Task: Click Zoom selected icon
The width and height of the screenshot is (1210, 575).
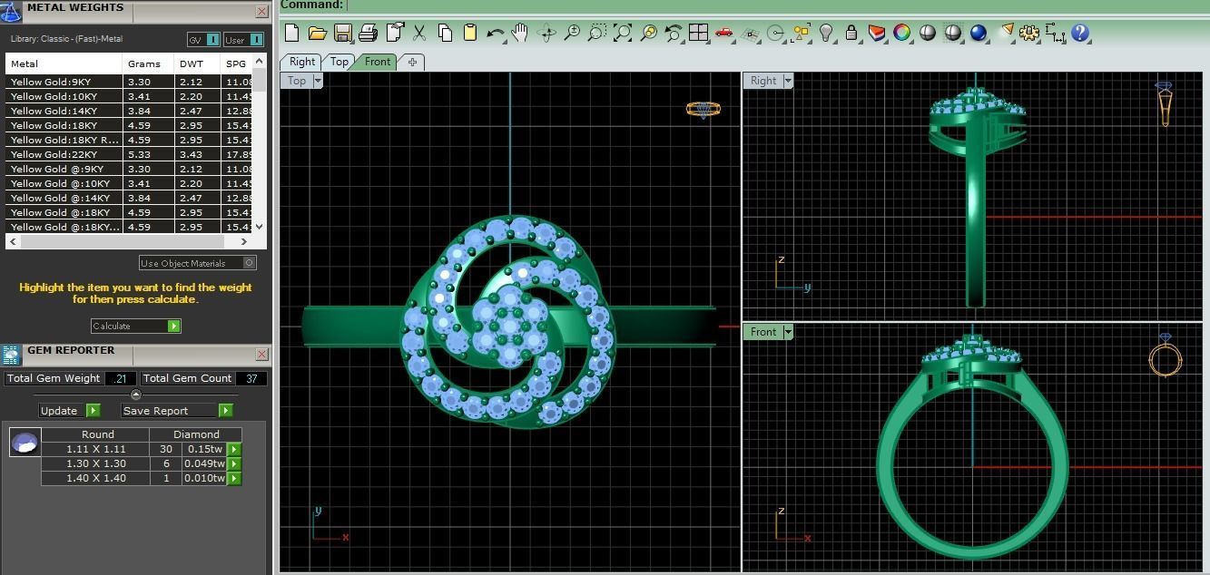Action: coord(648,33)
